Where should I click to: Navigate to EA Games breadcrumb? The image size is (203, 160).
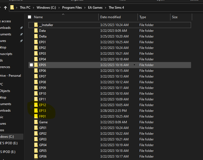[95, 7]
